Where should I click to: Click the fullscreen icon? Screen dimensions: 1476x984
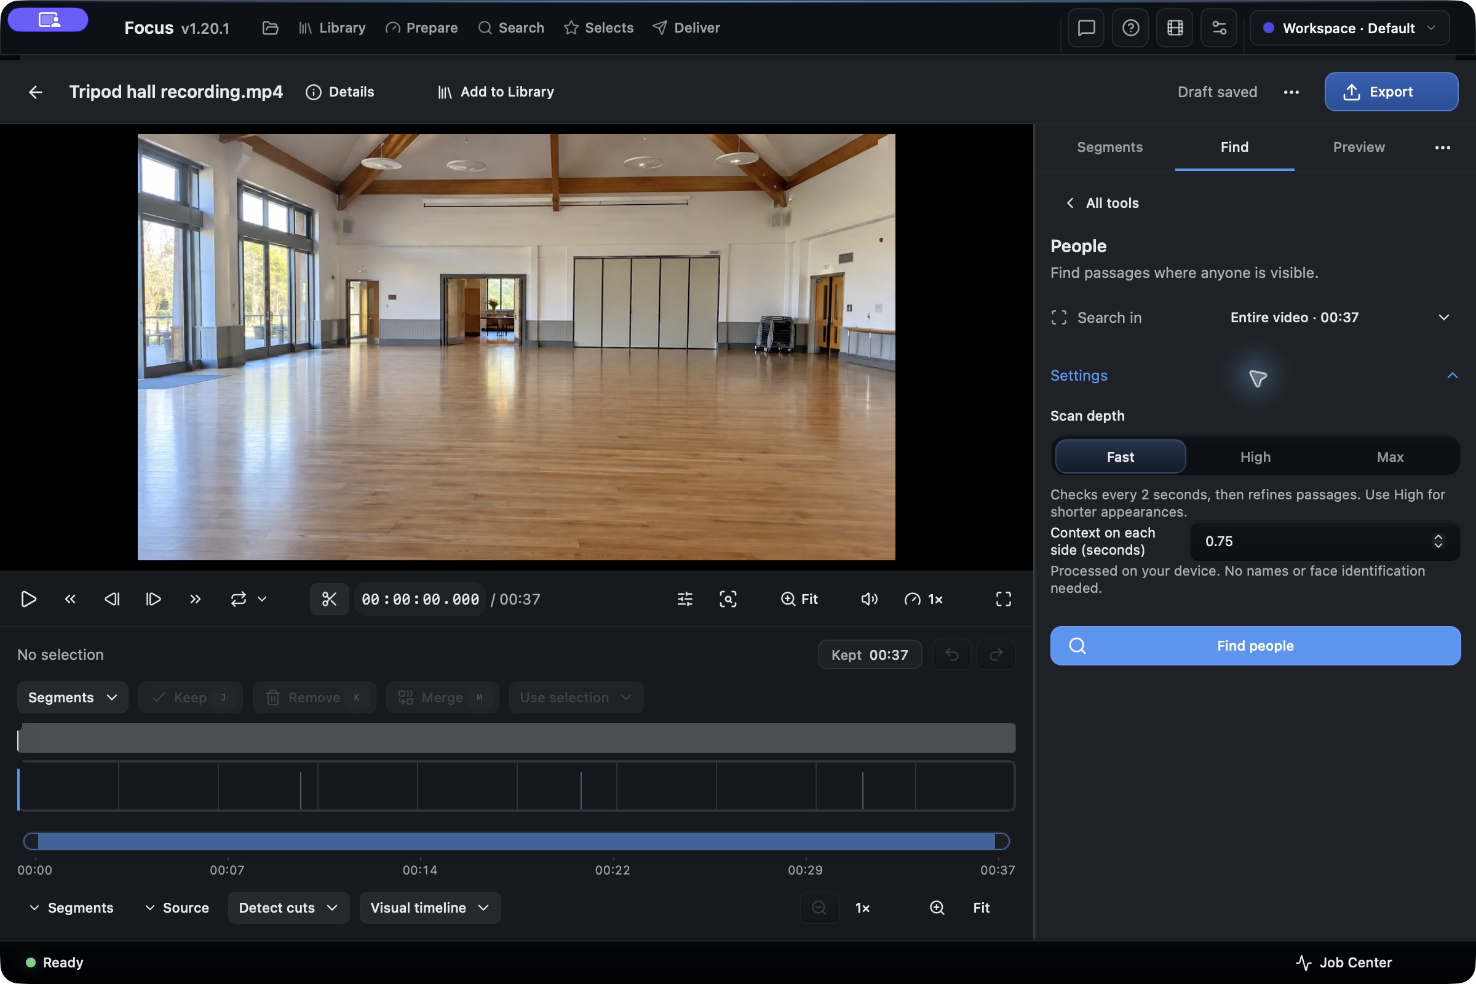[x=1004, y=599]
